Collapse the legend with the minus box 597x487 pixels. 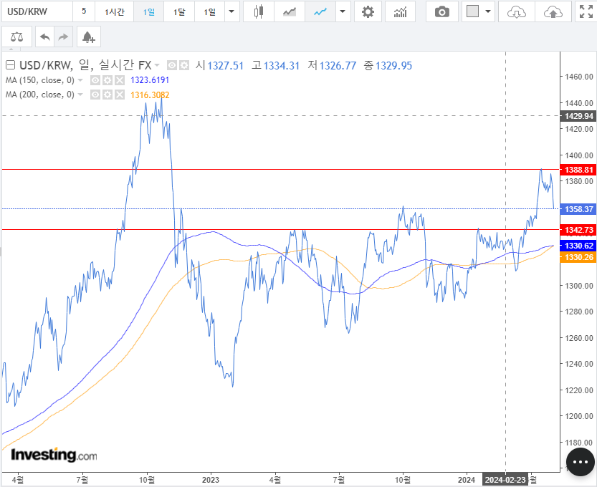pos(10,65)
